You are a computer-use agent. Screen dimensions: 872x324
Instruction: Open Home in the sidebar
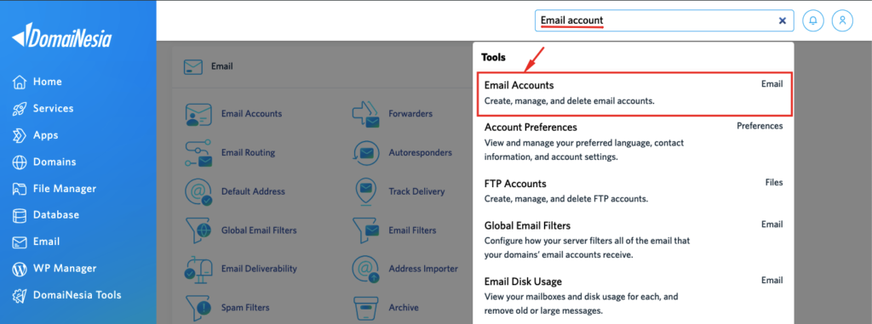(x=48, y=82)
